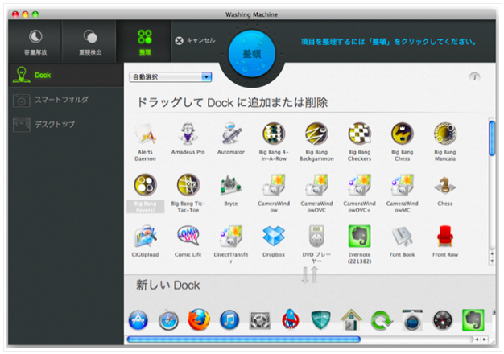The height and width of the screenshot is (354, 504).
Task: Click the info button
Action: tap(474, 77)
